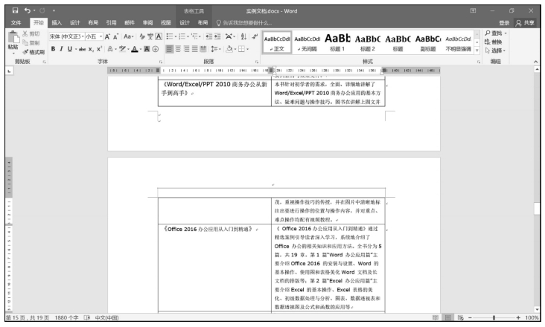Click the zoom out minus button
545x327 pixels.
pyautogui.click(x=470, y=317)
